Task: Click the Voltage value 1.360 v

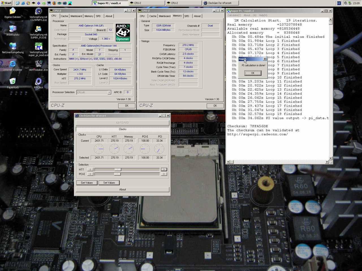Action: 106,39
